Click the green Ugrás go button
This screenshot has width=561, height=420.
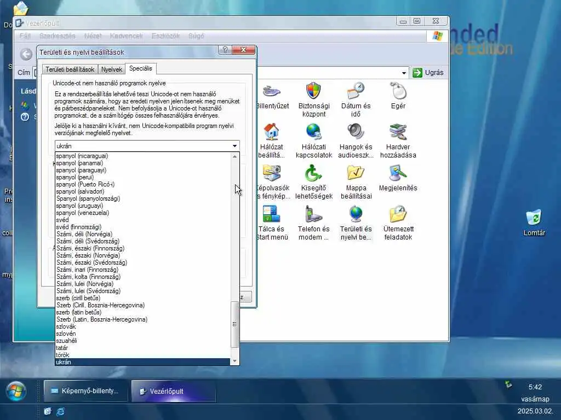(x=428, y=73)
